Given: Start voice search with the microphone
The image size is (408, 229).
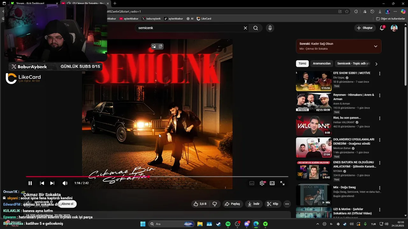Looking at the screenshot, I should [x=270, y=28].
